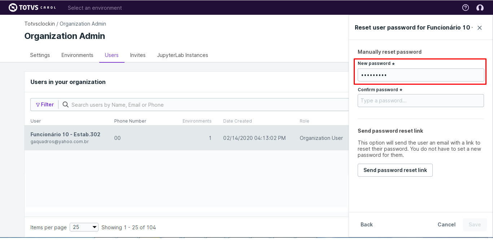The width and height of the screenshot is (493, 252).
Task: Click the TOTVS Carol logo
Action: [x=32, y=8]
